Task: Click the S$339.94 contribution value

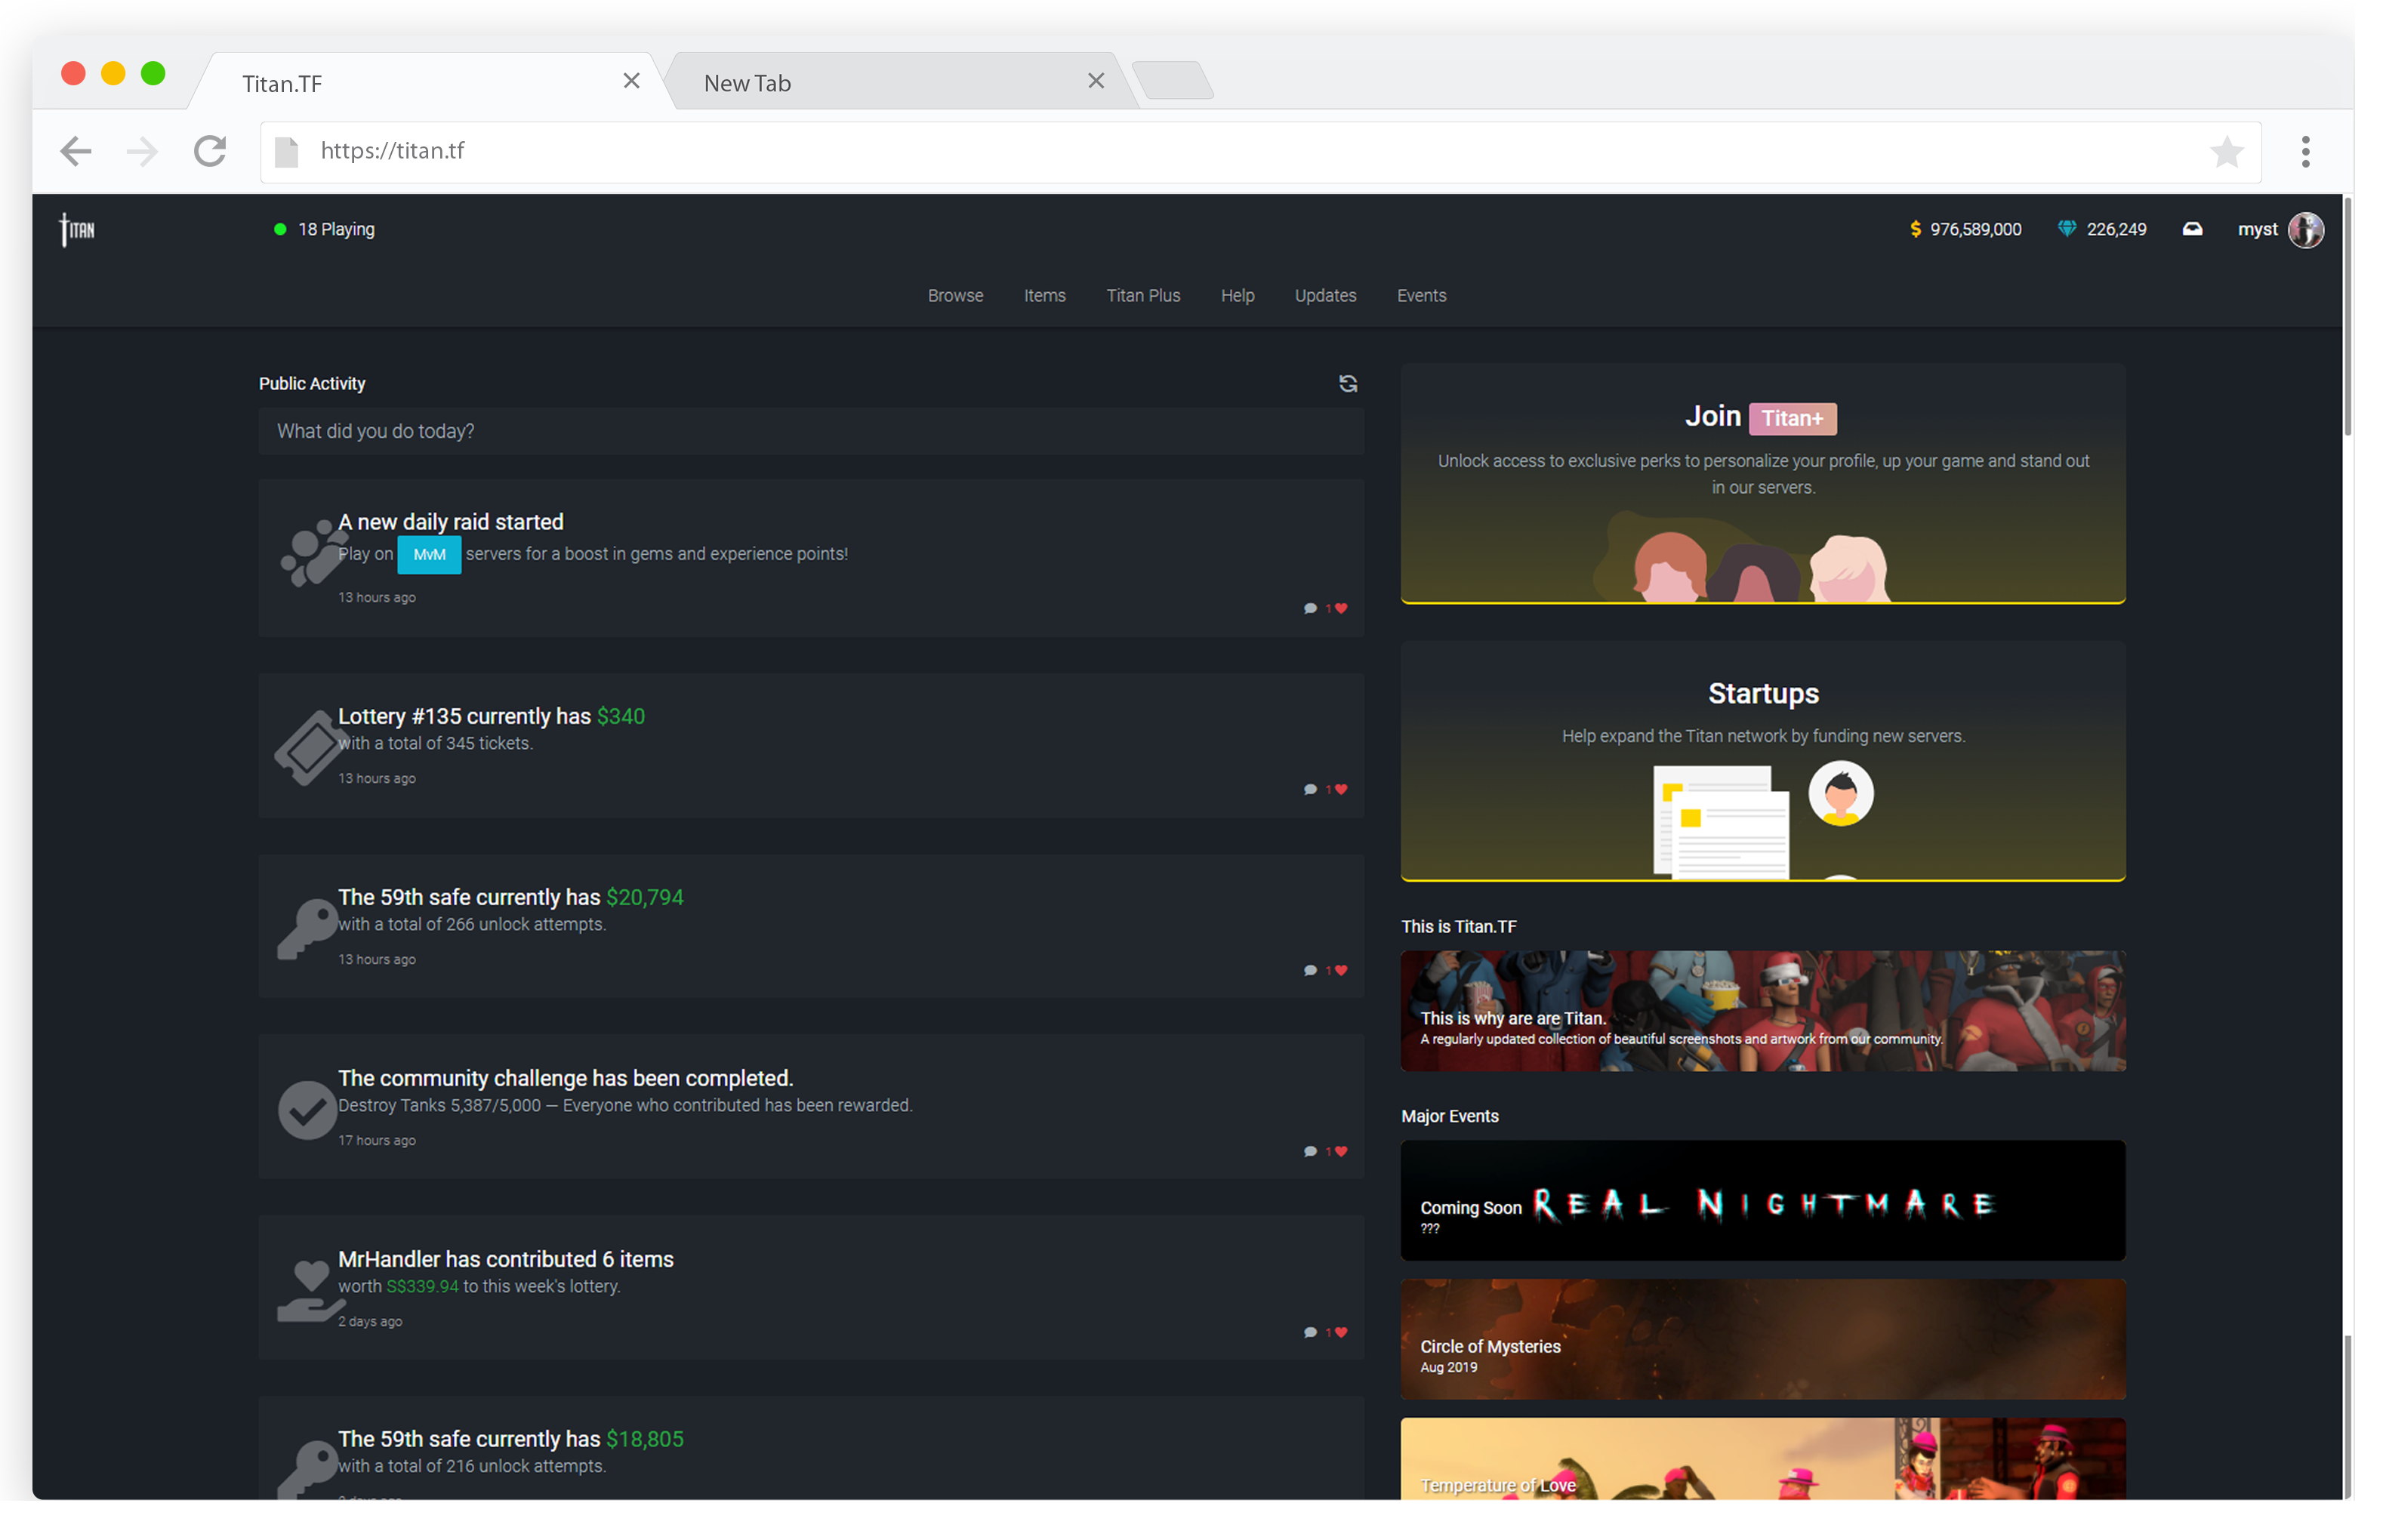Action: (x=423, y=1288)
